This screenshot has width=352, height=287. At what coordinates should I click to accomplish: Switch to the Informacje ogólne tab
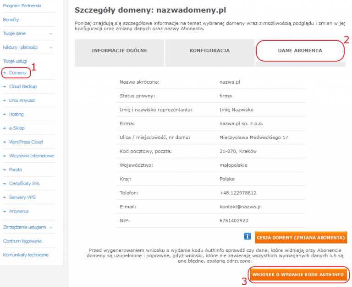pos(119,50)
